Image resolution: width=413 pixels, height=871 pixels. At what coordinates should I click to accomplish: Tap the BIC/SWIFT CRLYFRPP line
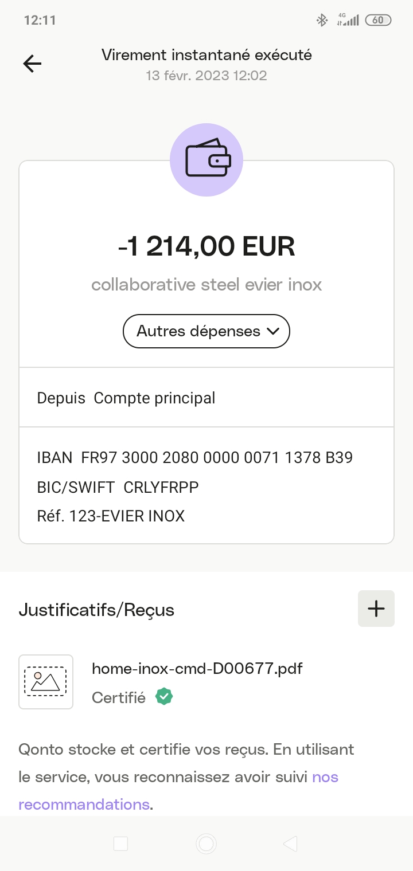tap(118, 487)
